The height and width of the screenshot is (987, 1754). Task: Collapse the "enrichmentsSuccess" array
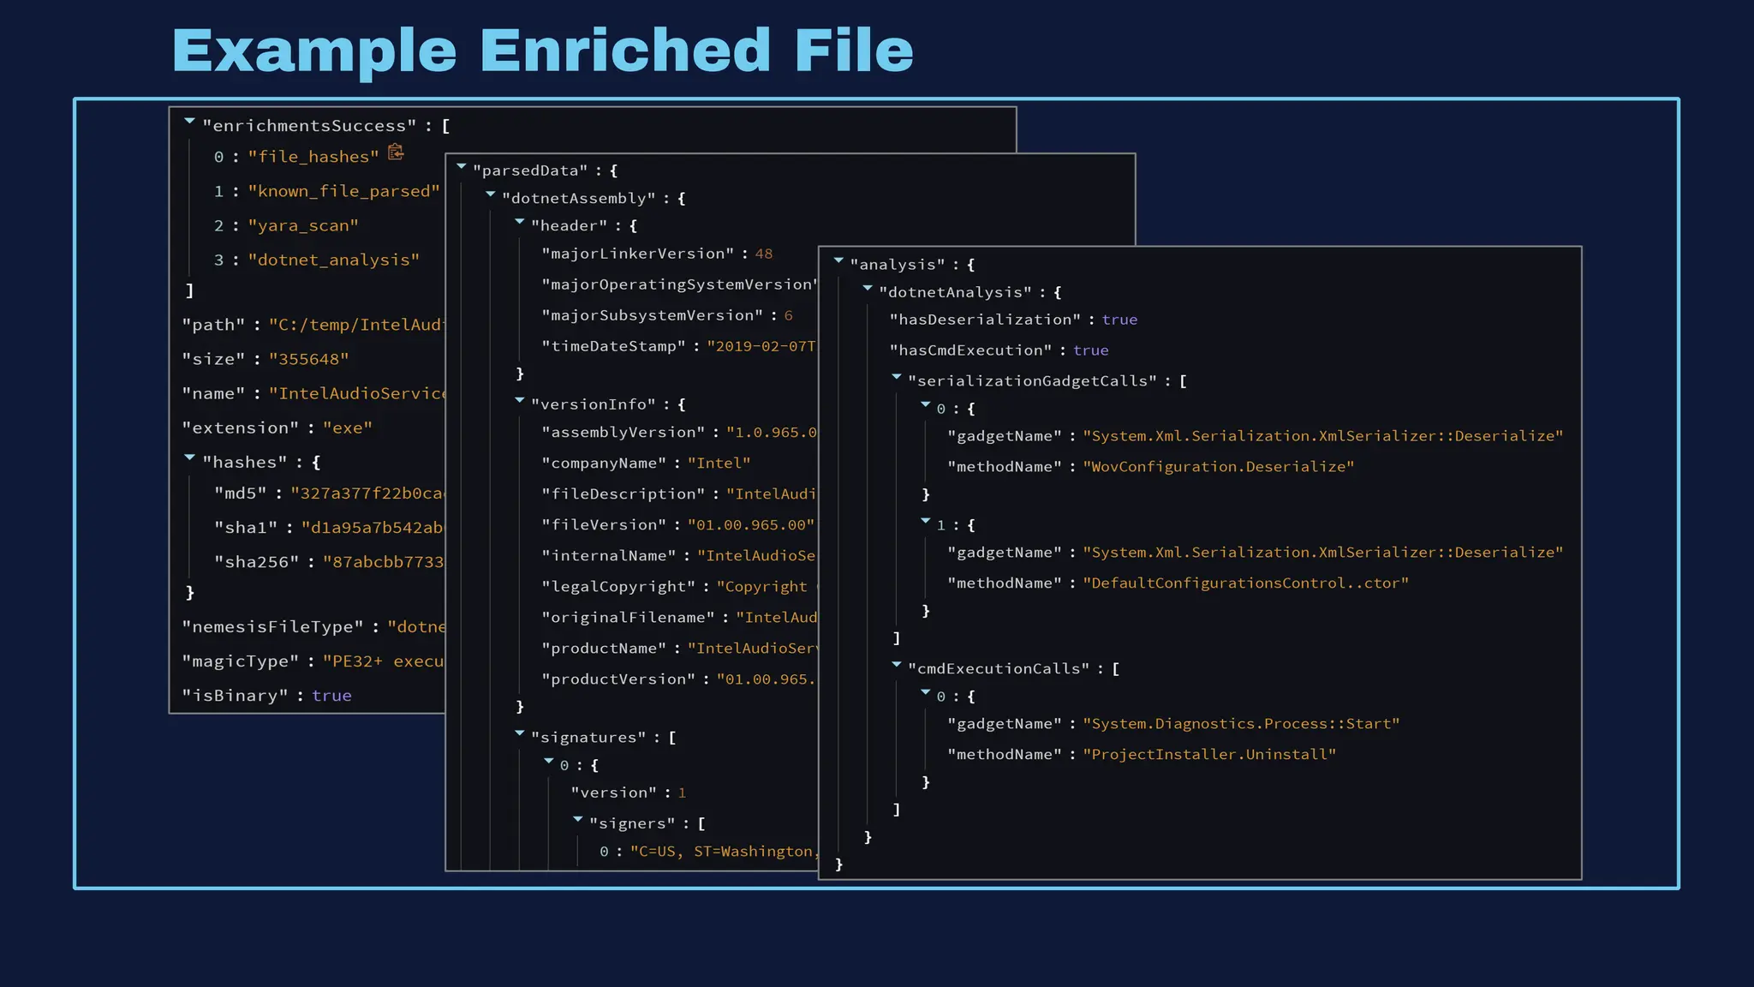(190, 122)
